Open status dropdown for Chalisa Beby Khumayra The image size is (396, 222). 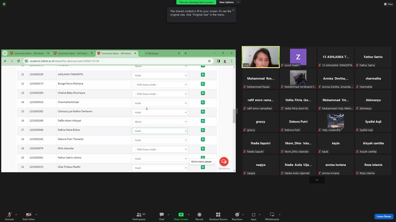pyautogui.click(x=160, y=94)
